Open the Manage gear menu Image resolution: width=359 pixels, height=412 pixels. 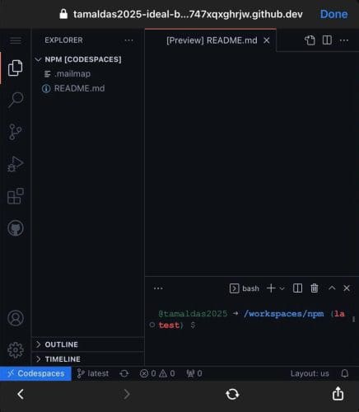click(x=16, y=350)
